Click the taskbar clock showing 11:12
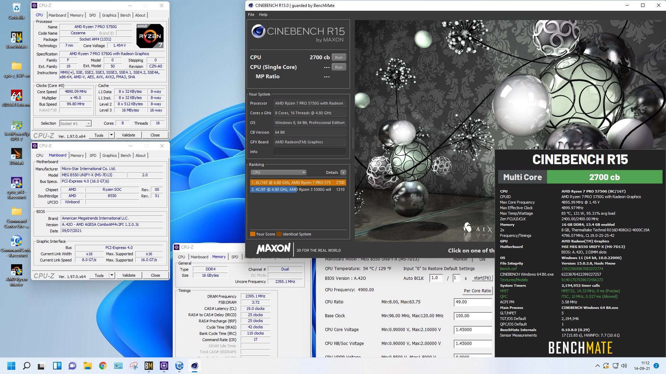This screenshot has height=374, width=666. (x=642, y=366)
